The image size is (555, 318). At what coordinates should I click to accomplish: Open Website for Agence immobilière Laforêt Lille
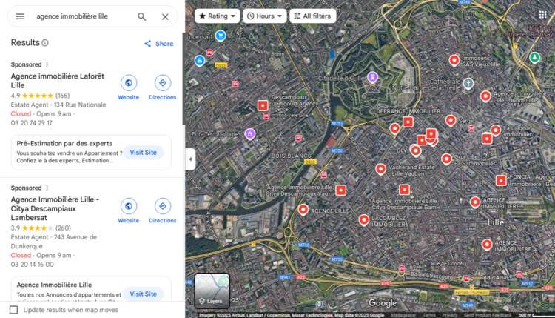pyautogui.click(x=129, y=87)
